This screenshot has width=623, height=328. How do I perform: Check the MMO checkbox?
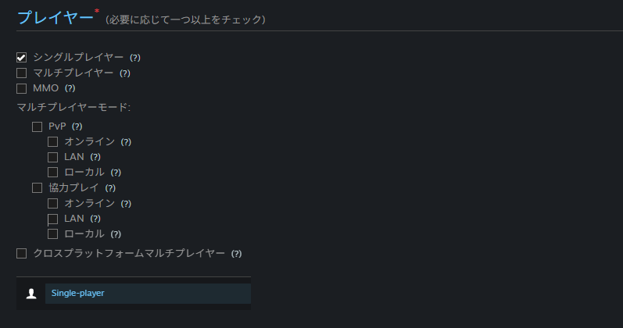pos(22,88)
